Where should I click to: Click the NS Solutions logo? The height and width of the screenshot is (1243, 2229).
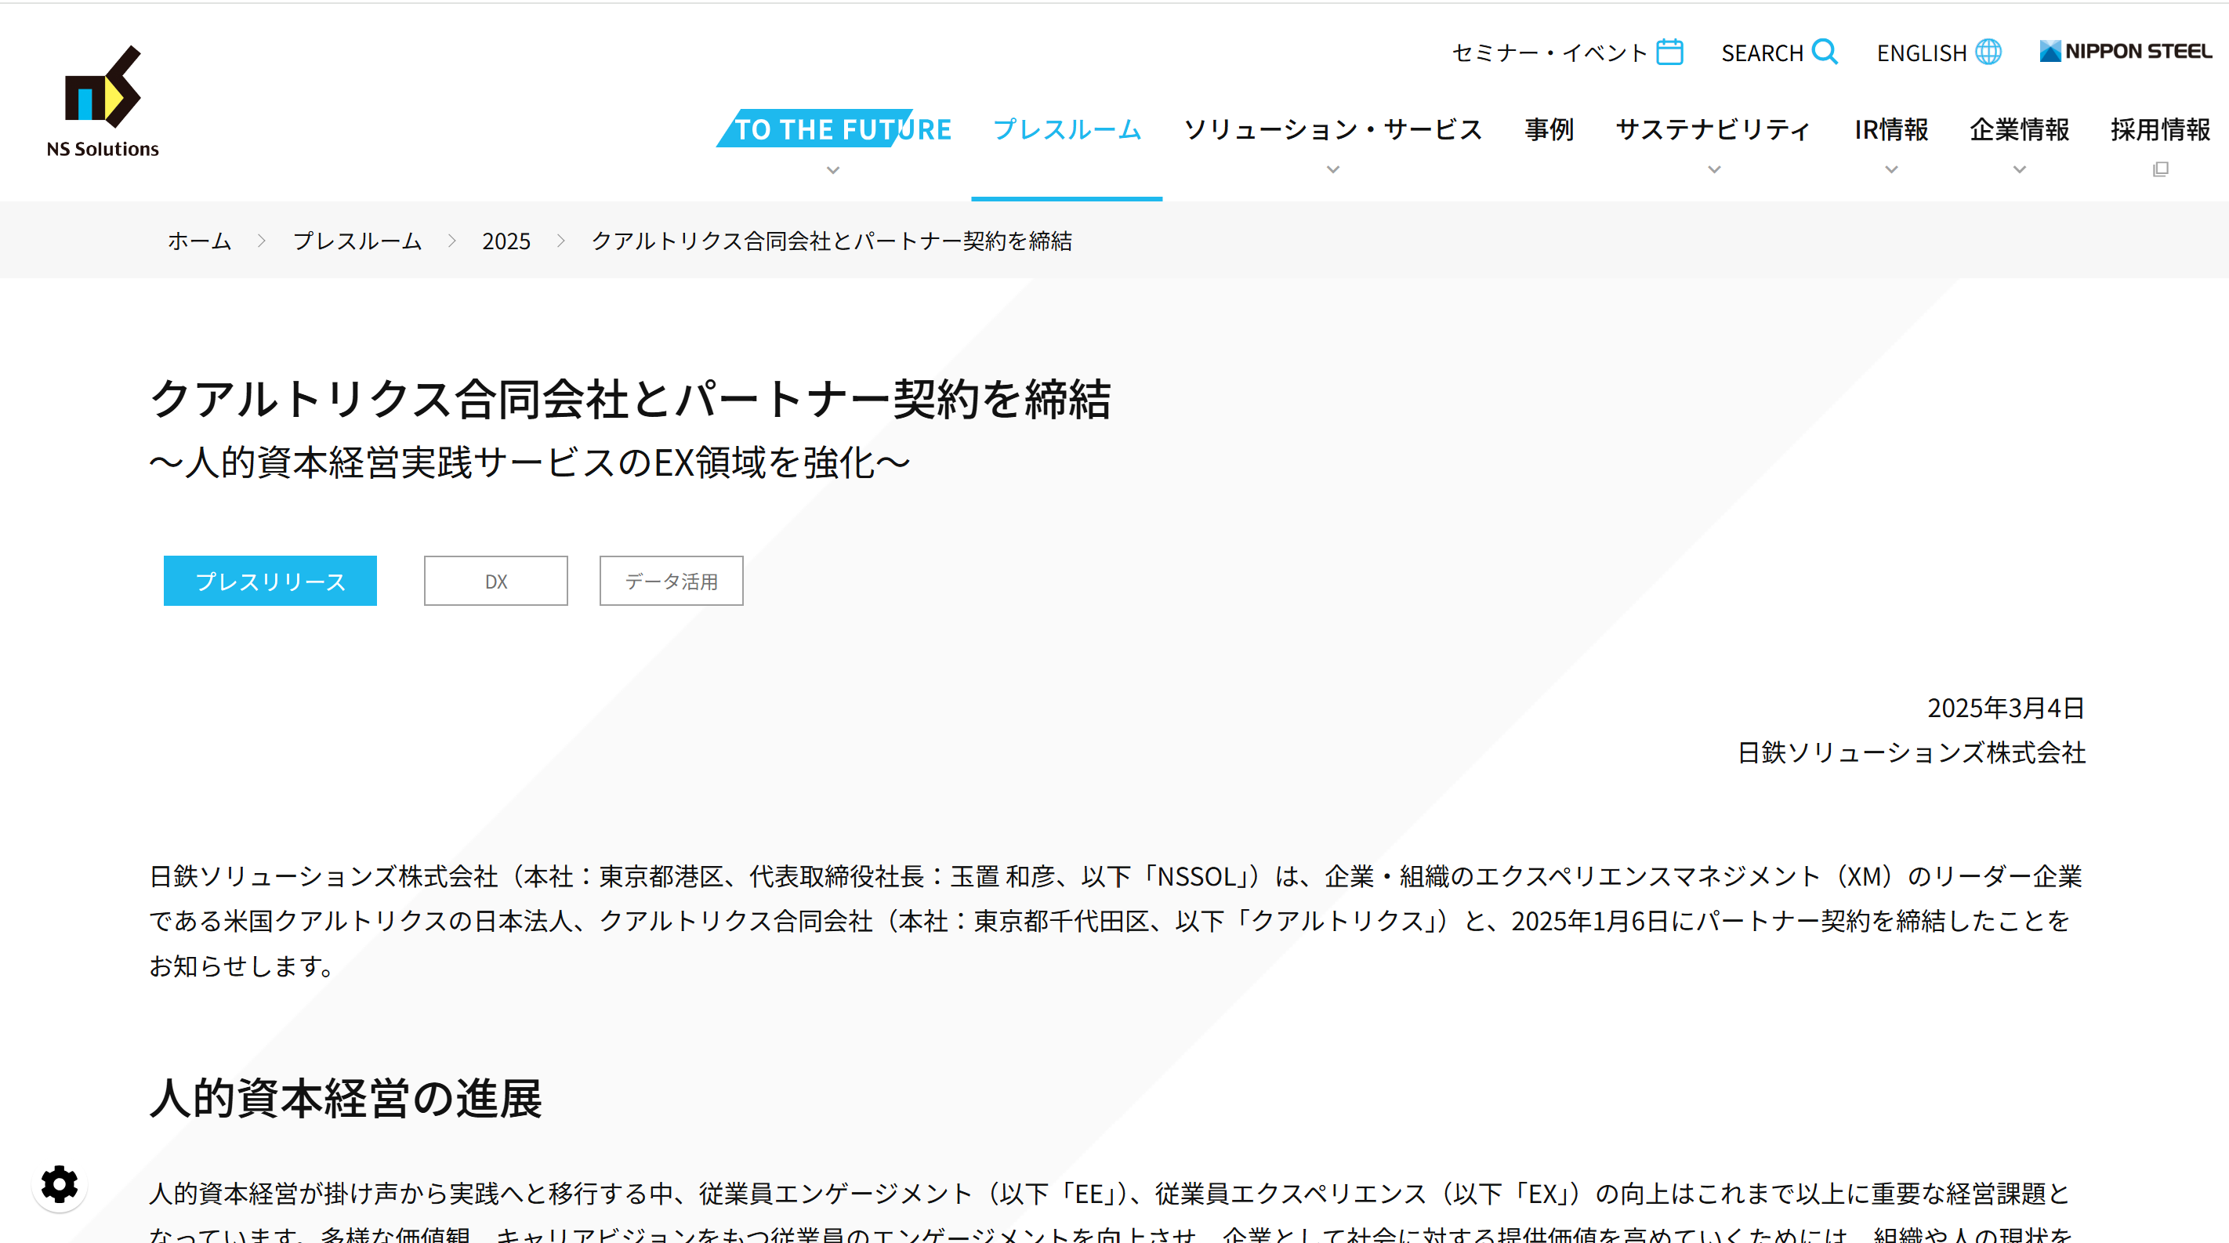click(102, 101)
